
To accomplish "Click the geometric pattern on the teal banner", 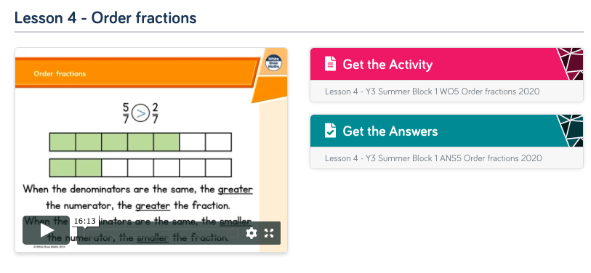I will point(570,131).
